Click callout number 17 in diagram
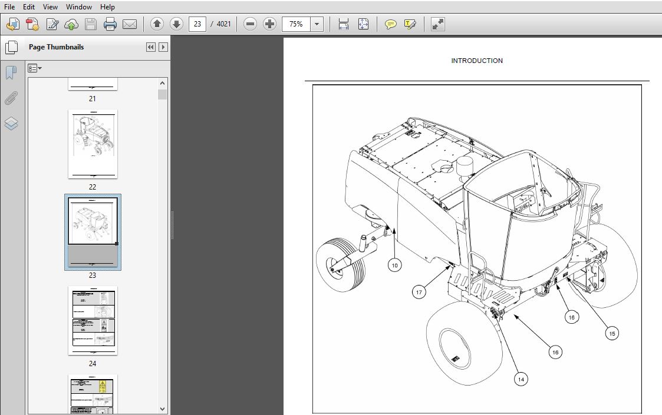This screenshot has width=662, height=415. coord(419,293)
